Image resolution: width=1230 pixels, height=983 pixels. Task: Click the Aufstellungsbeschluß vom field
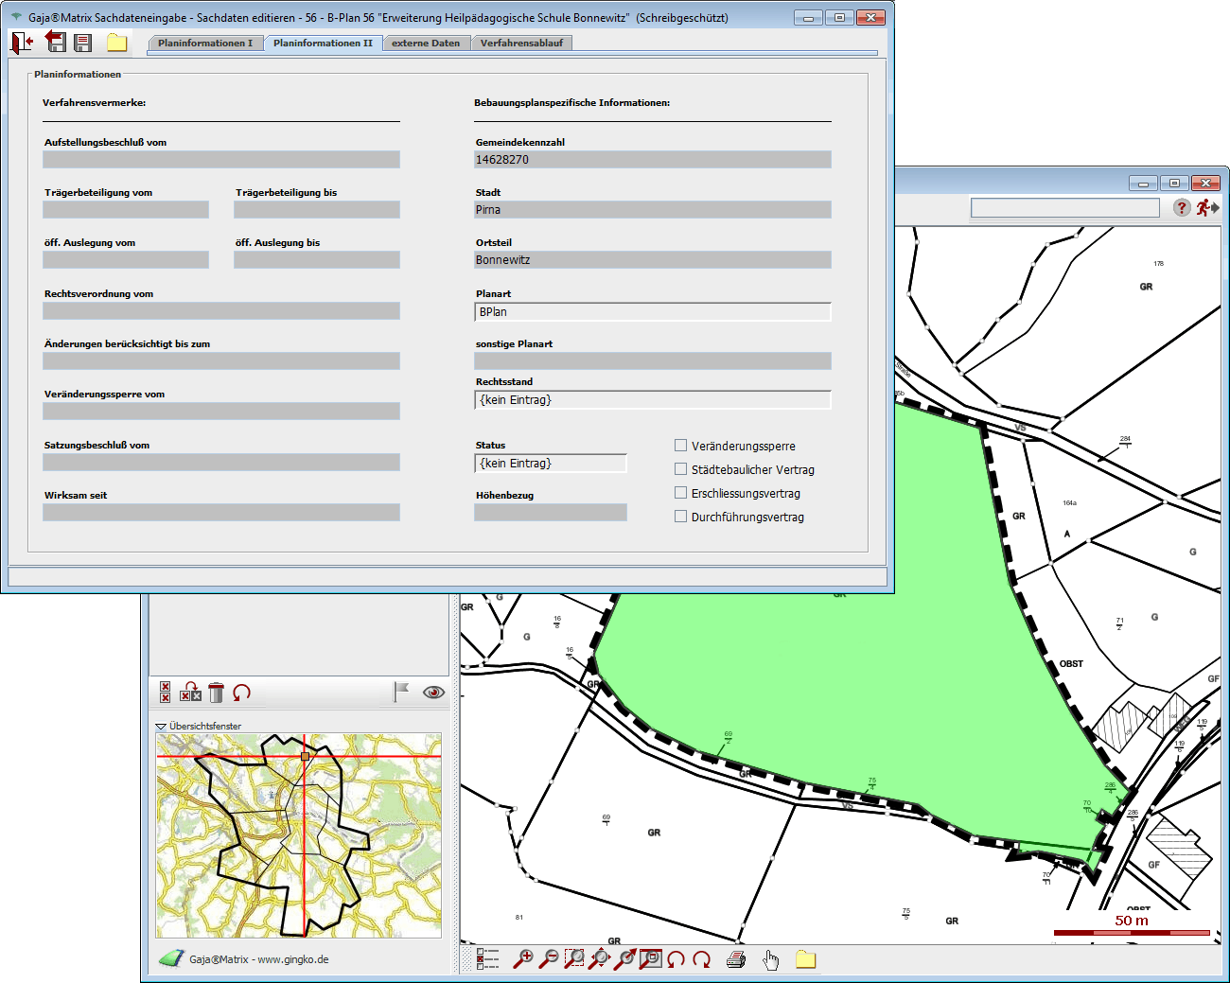coord(221,160)
